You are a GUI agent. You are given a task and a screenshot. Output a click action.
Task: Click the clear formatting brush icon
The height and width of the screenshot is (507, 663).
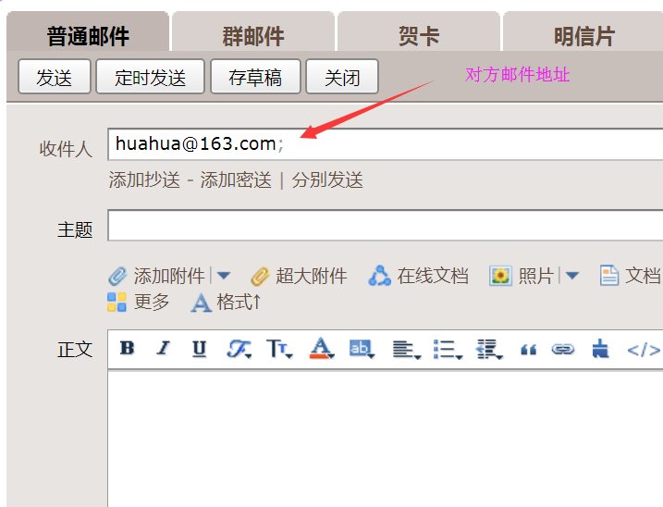pos(600,349)
